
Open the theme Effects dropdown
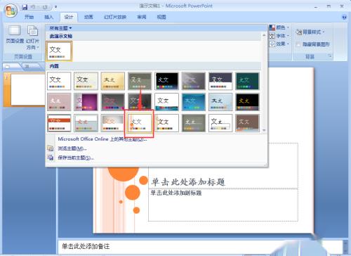click(x=279, y=44)
